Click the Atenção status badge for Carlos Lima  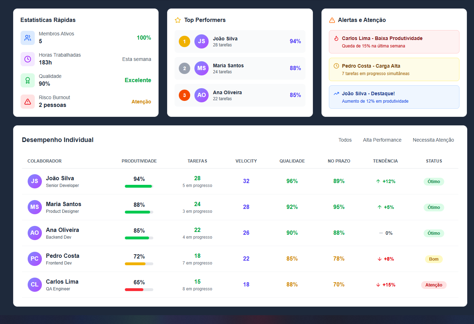[x=434, y=285]
